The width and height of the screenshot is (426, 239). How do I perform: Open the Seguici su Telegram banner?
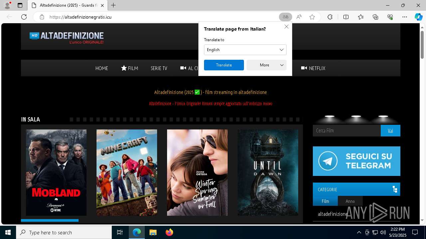pyautogui.click(x=356, y=161)
